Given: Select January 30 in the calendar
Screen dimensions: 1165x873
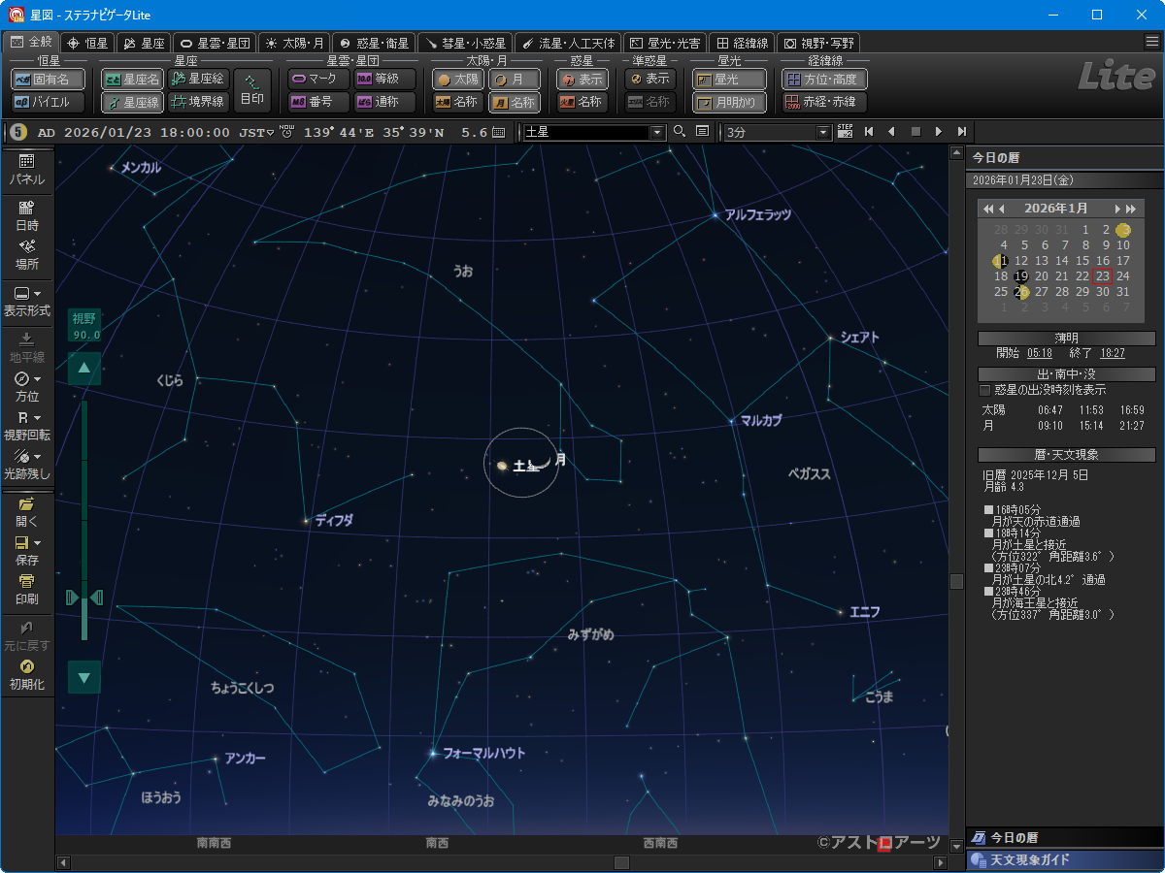Looking at the screenshot, I should pos(1103,292).
